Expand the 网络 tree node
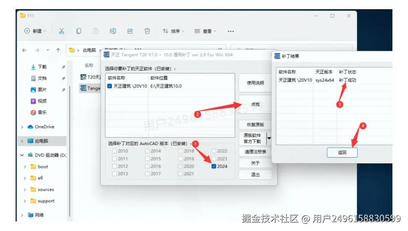 (22, 215)
